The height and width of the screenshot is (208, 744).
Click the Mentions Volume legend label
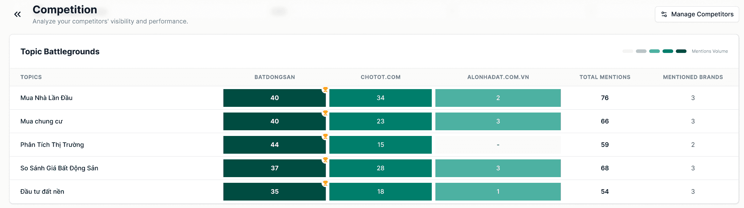coord(710,51)
